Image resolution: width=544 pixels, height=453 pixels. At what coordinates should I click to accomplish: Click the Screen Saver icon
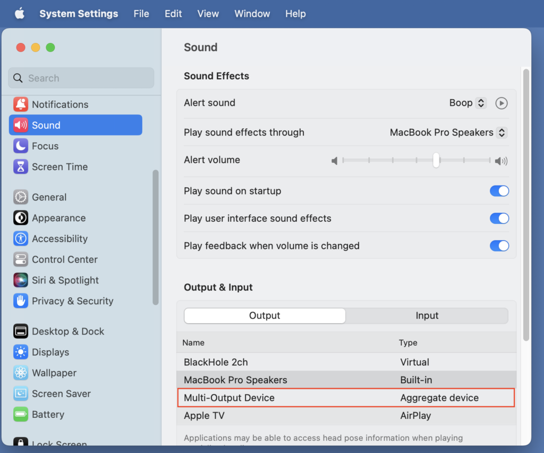(21, 393)
